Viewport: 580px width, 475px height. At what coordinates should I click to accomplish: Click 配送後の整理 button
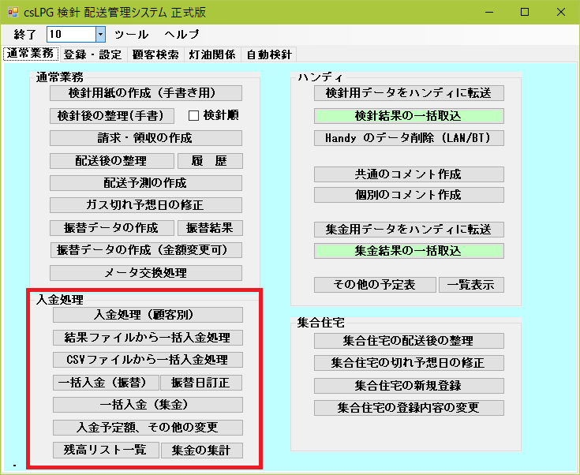click(112, 161)
